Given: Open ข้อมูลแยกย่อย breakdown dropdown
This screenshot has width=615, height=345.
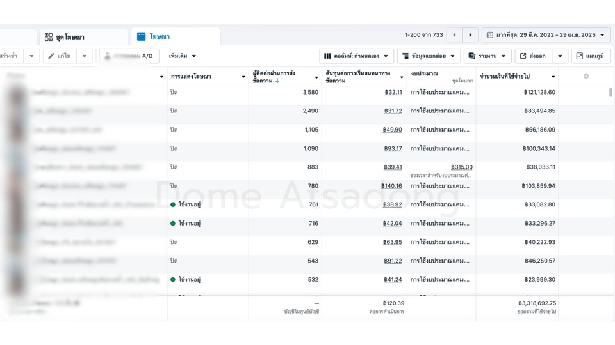Looking at the screenshot, I should [429, 56].
